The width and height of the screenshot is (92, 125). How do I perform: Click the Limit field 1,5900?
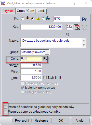click(x=31, y=78)
